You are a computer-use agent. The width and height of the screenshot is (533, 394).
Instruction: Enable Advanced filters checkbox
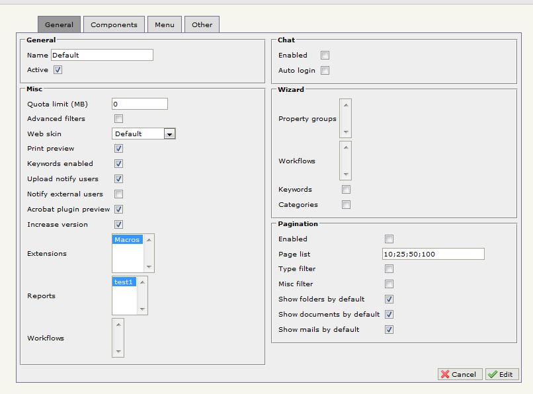point(119,119)
